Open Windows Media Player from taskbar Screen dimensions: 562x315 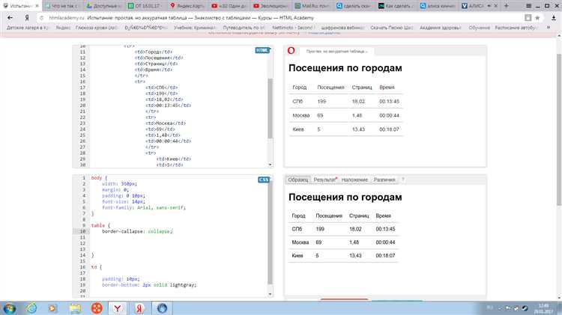coord(52,308)
